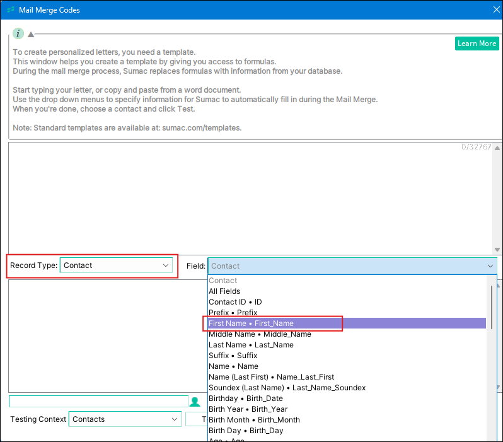Choose Middle Name • Middle_Name option
Screen dimensions: 503x442
[260, 334]
